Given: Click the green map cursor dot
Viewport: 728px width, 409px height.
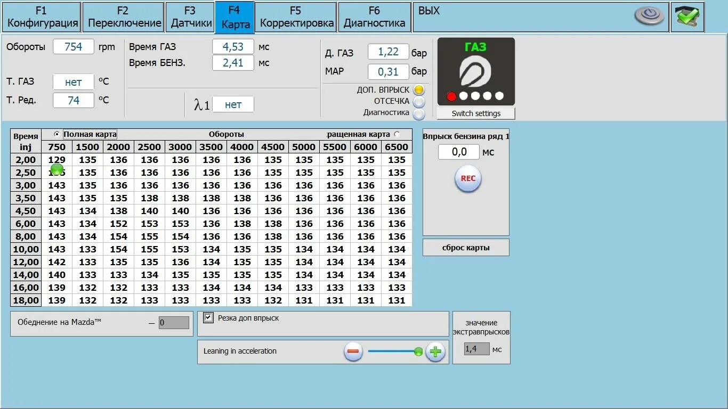Looking at the screenshot, I should pyautogui.click(x=57, y=169).
